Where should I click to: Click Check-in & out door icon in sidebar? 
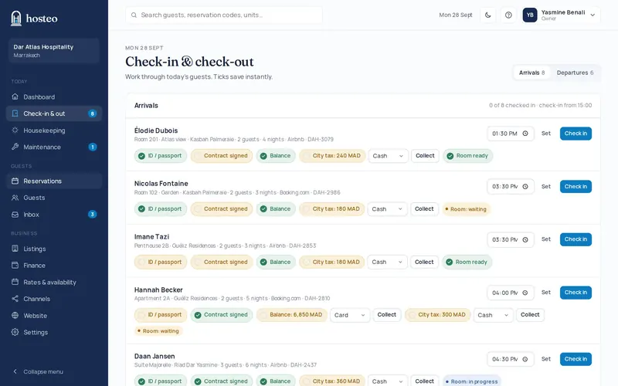[x=15, y=113]
